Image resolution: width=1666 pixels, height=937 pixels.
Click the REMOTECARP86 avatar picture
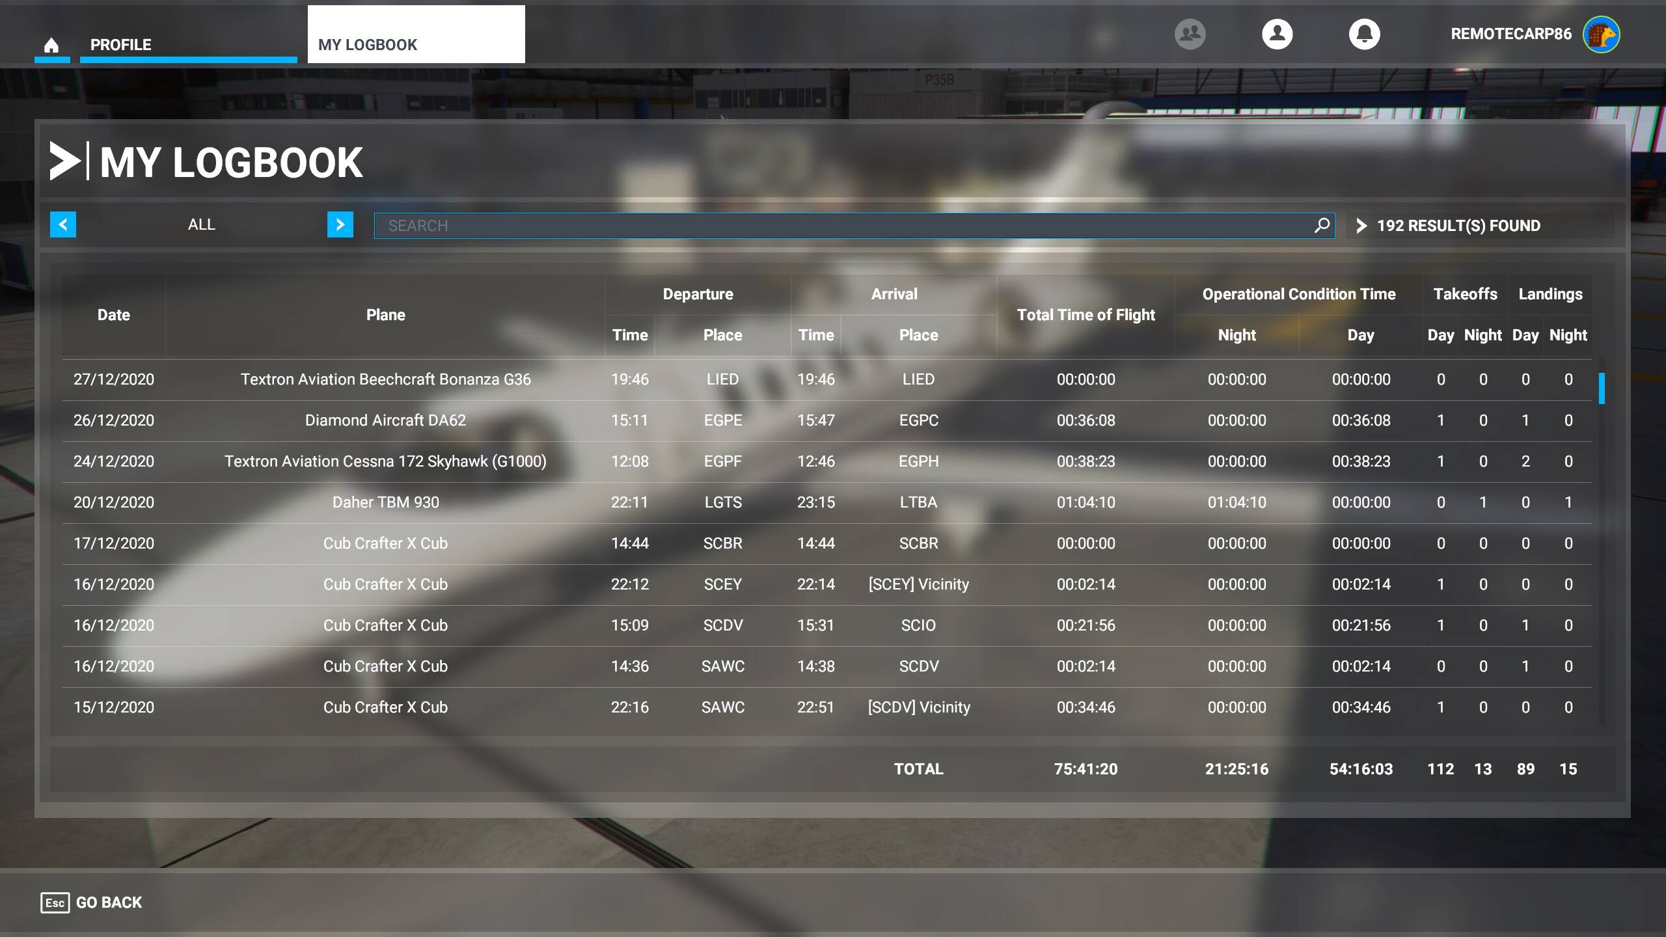(x=1602, y=34)
